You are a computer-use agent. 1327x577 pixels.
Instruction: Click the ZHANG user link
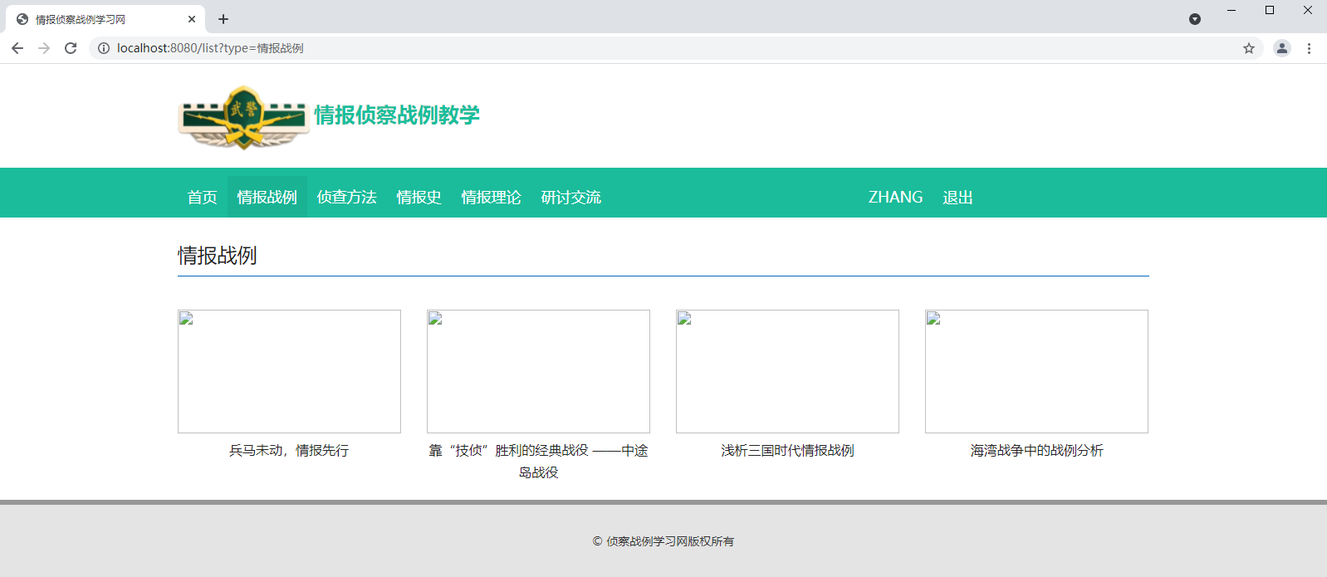click(896, 197)
